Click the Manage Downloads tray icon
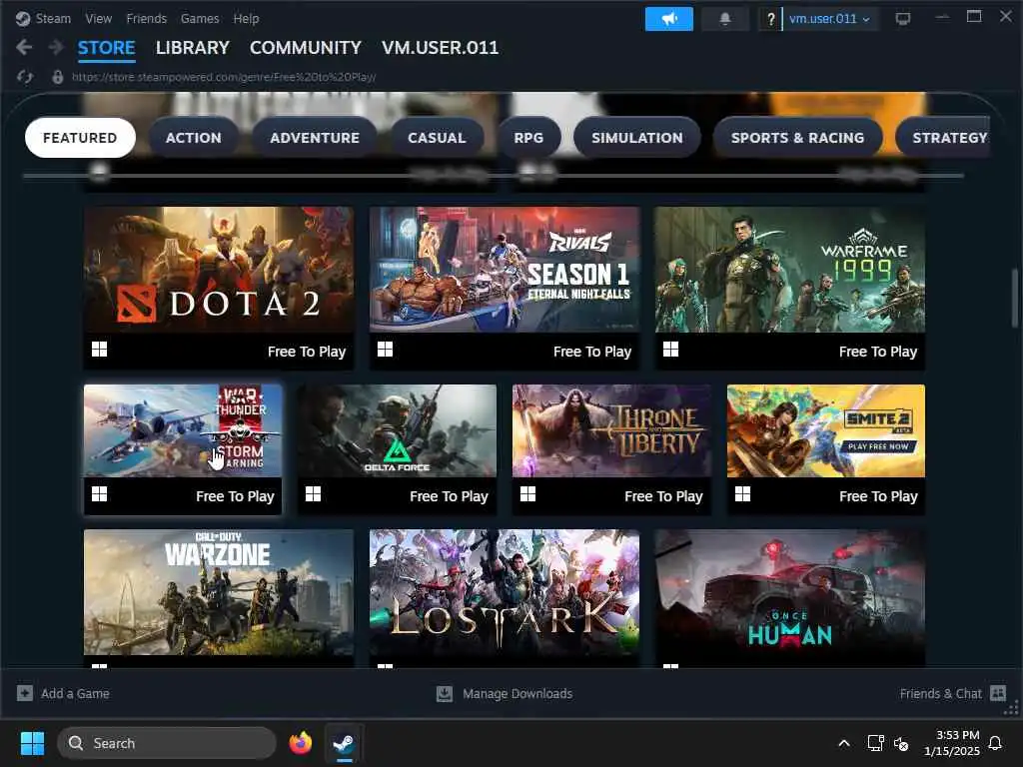 pos(445,693)
